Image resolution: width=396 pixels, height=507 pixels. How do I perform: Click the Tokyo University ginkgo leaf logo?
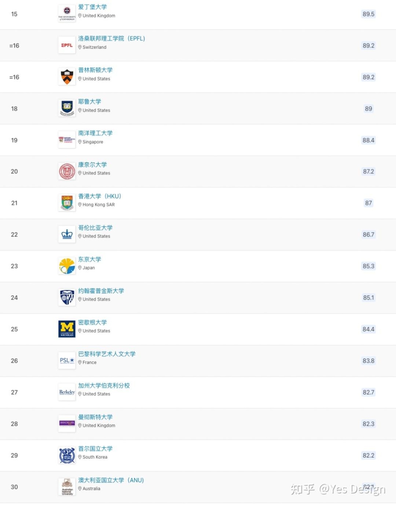(x=67, y=266)
